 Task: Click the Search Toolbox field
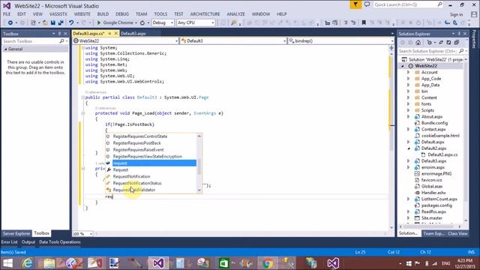(x=35, y=41)
